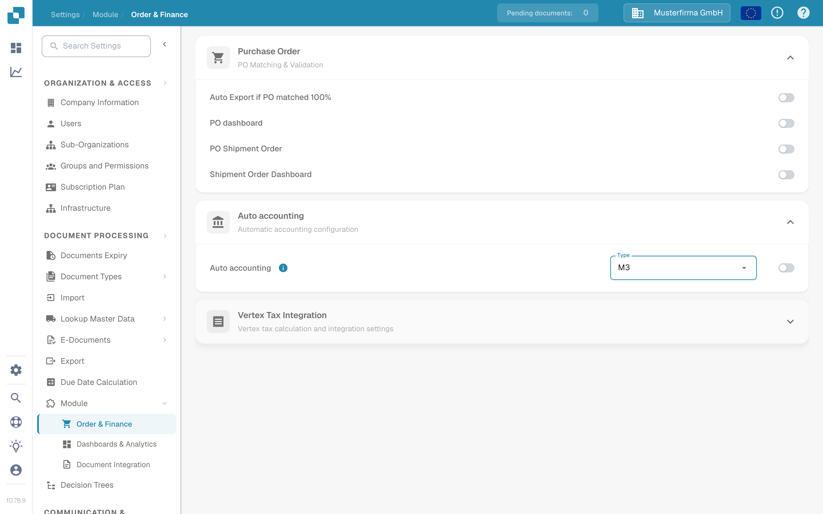Open the lightbulb ideas icon
Screen dimensions: 823x514
click(16, 446)
